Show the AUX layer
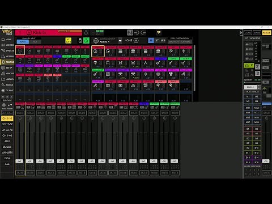The height and width of the screenshot is (204, 272). [7, 141]
